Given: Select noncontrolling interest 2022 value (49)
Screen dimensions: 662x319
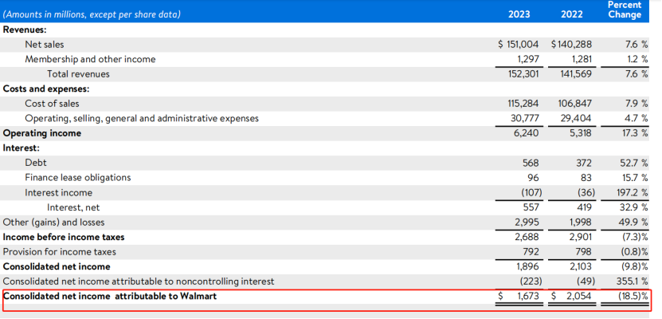Looking at the screenshot, I should (x=586, y=282).
